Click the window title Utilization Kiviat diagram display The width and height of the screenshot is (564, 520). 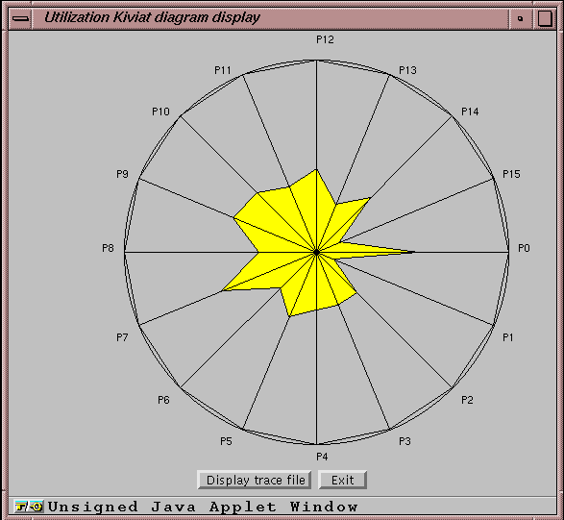[152, 17]
